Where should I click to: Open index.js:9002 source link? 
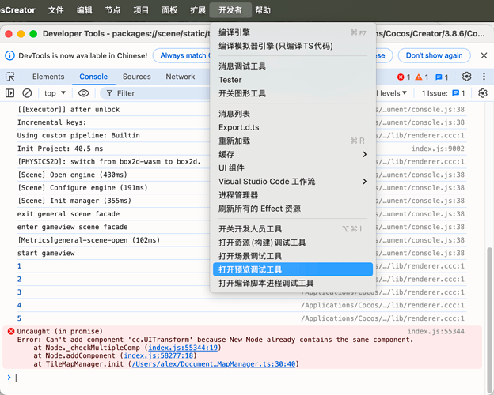(438, 149)
